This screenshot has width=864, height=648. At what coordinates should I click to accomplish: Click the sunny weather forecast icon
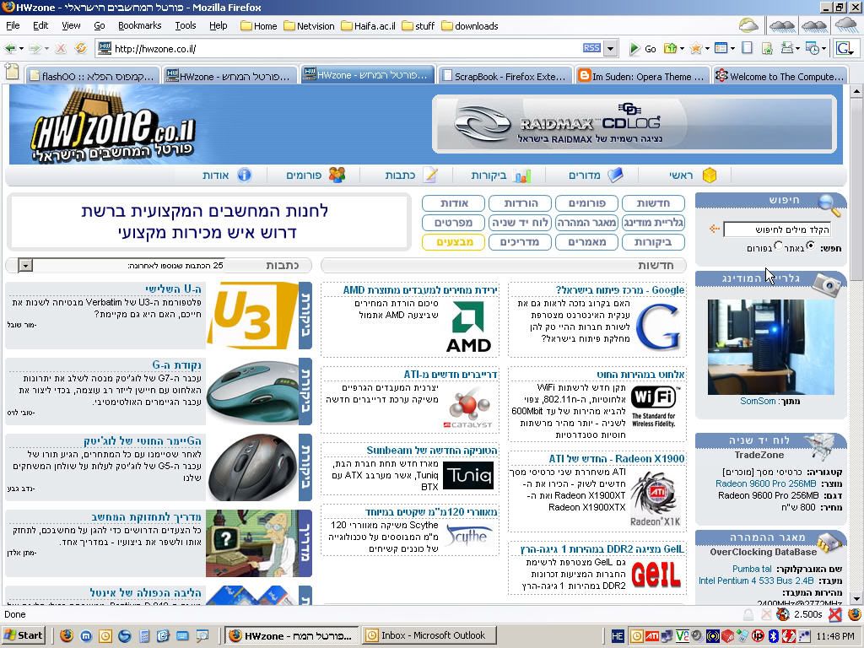click(x=748, y=25)
